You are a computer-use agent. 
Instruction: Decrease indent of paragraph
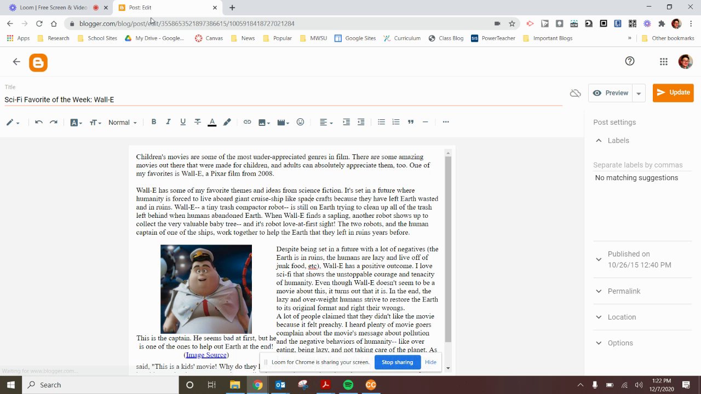[x=361, y=122]
